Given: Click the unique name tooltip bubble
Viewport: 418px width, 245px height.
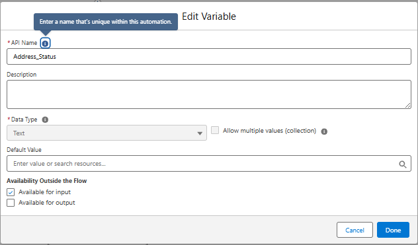Looking at the screenshot, I should (106, 22).
